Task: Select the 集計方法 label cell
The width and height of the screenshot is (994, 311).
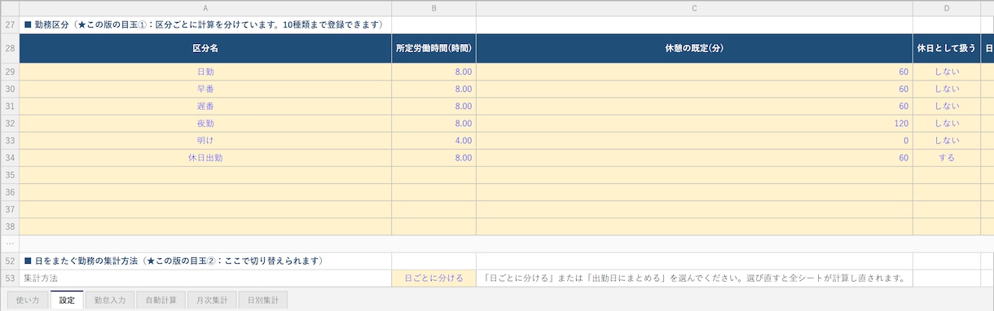Action: [205, 278]
